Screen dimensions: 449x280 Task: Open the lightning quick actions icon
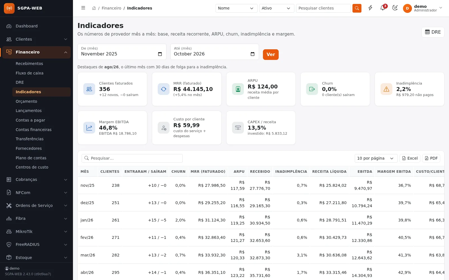coord(370,8)
